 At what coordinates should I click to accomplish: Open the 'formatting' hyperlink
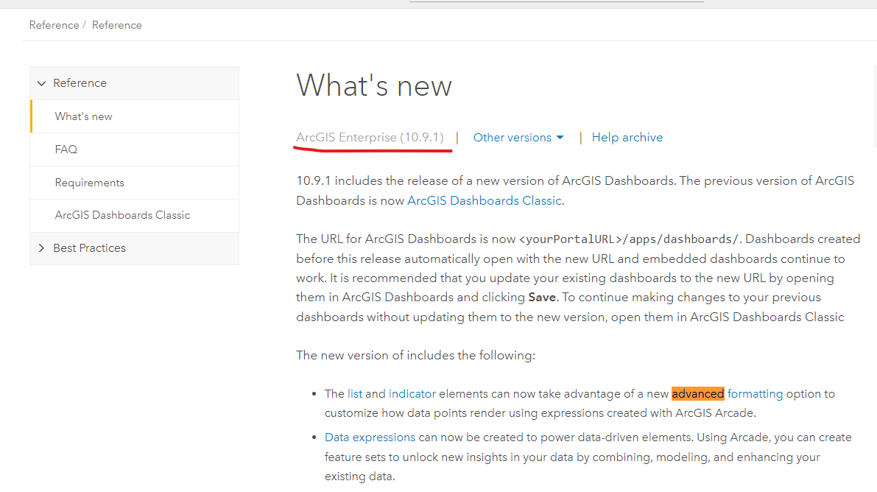tap(755, 394)
